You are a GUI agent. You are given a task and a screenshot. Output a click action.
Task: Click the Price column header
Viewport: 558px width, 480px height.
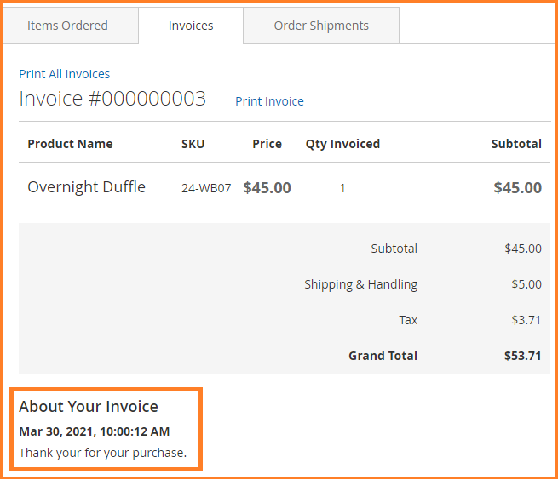click(x=267, y=144)
